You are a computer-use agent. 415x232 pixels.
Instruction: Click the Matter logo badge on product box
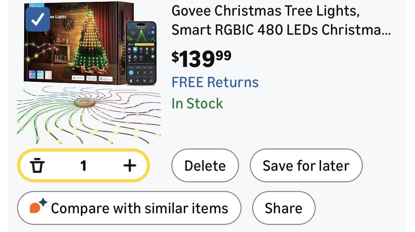[78, 78]
